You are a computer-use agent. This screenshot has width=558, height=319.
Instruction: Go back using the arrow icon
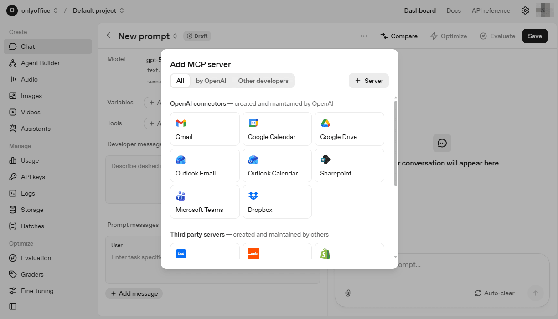click(108, 36)
